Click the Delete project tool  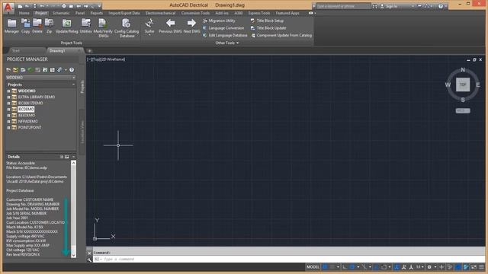coord(37,26)
